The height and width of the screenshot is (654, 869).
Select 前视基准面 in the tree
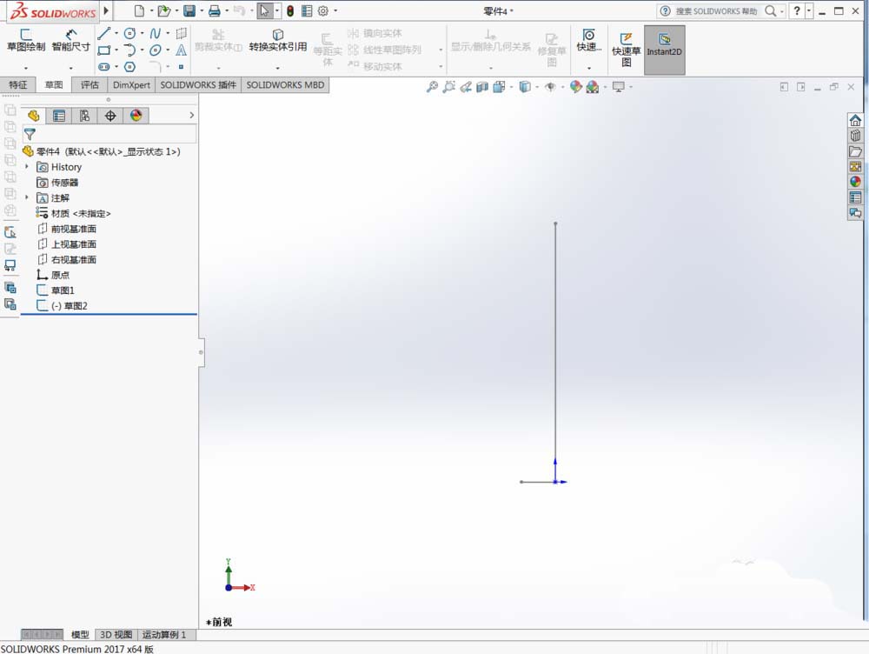[x=74, y=229]
